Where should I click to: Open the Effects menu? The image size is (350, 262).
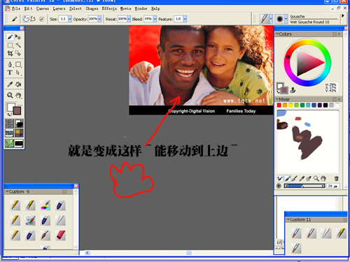tap(109, 8)
